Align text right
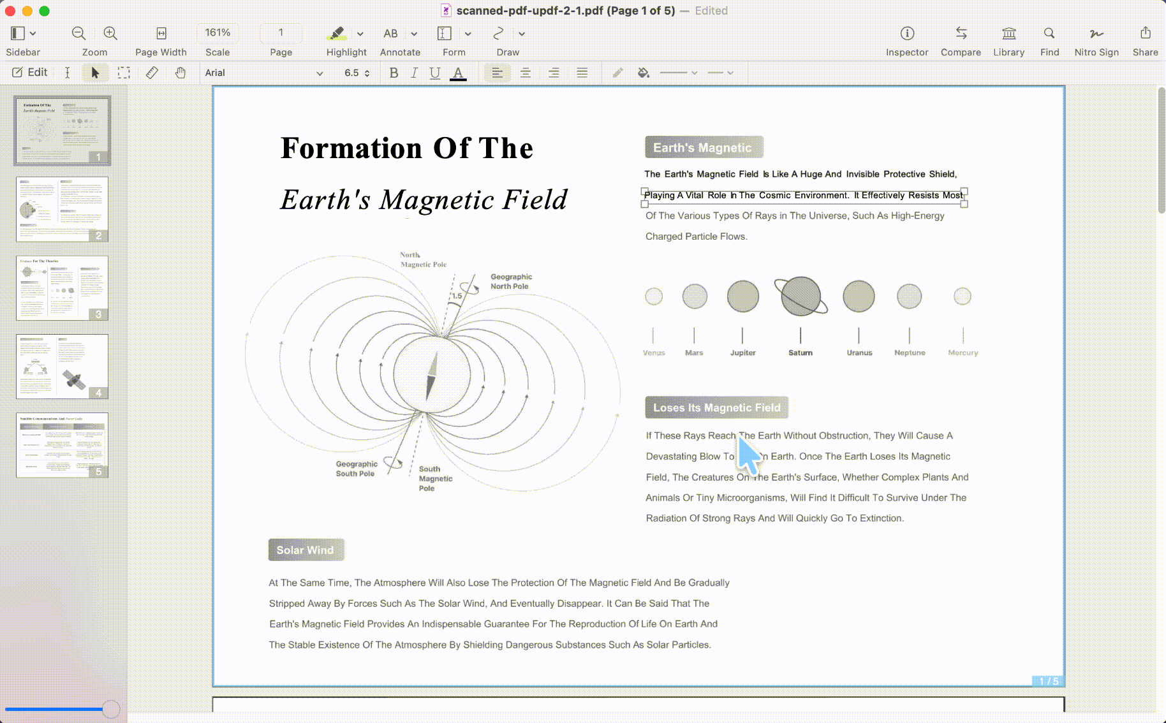Viewport: 1166px width, 723px height. [554, 73]
